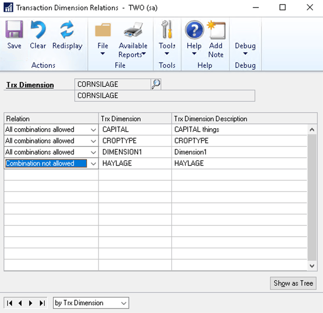This screenshot has height=313, width=323.
Task: Click the 'Dimension1' description cell
Action: [240, 152]
